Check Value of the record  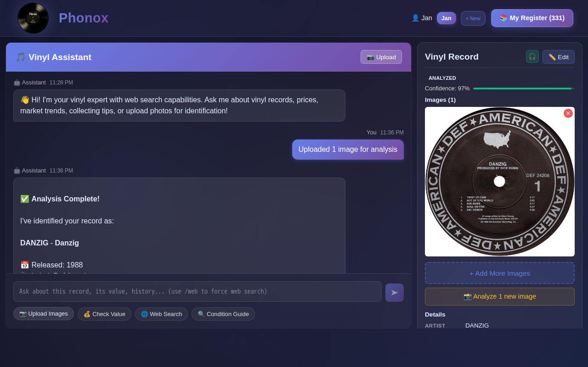click(104, 314)
